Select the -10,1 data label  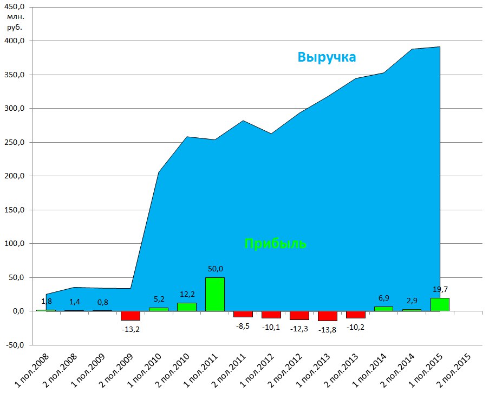[x=271, y=327]
